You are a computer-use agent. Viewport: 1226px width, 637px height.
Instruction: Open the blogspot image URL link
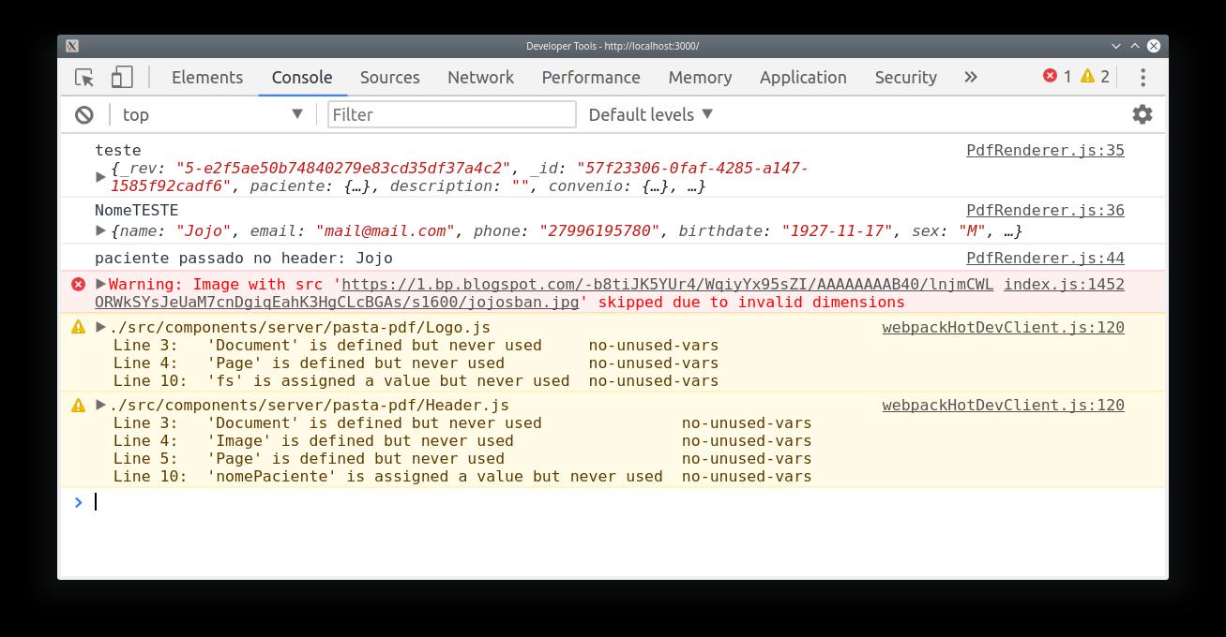click(544, 293)
